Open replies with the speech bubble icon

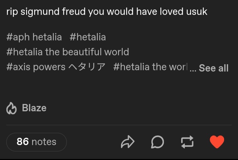click(x=157, y=142)
